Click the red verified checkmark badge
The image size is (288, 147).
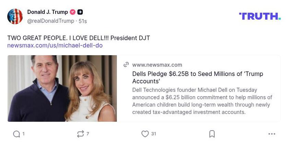73,12
